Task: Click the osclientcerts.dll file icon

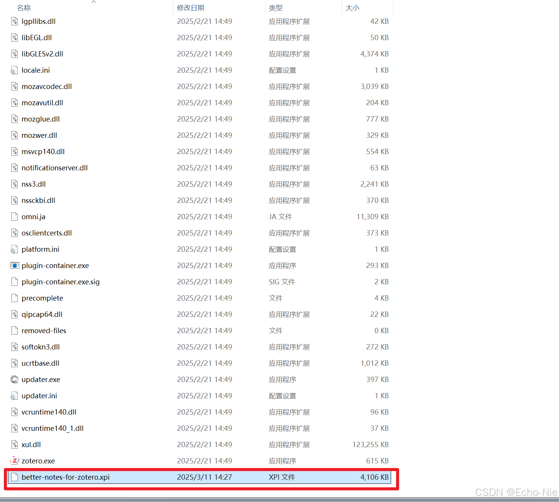Action: pyautogui.click(x=14, y=233)
